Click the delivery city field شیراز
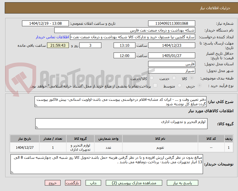 [171, 71]
